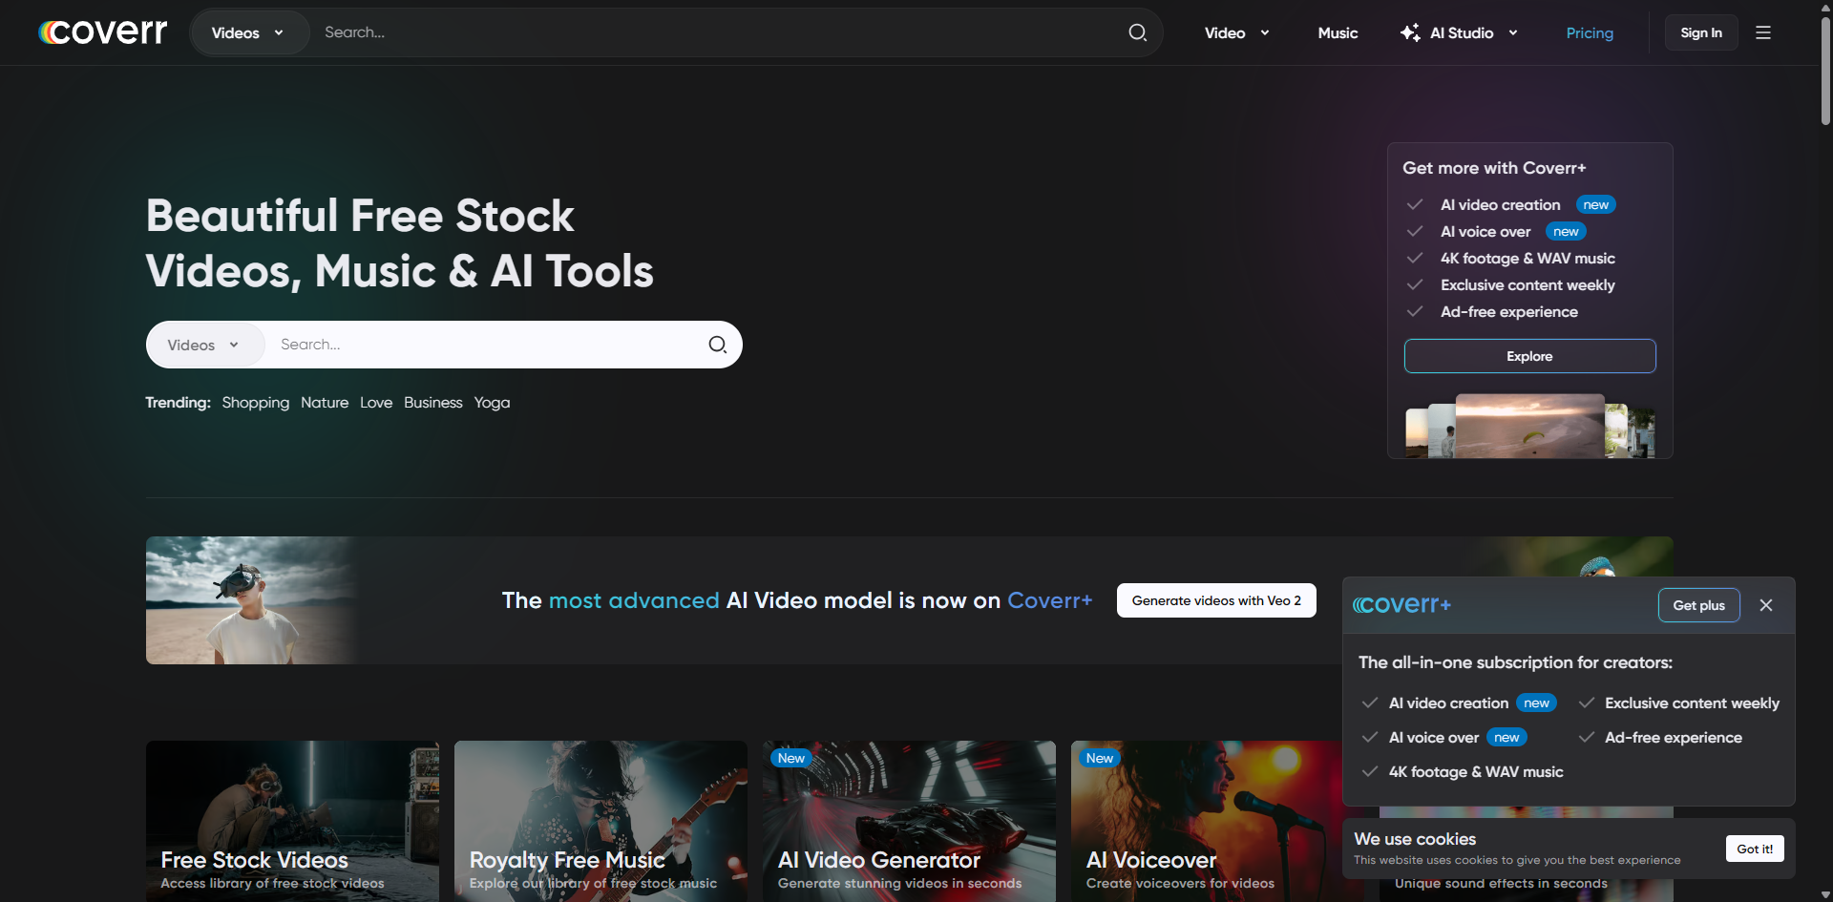
Task: Open the hero Videos type dropdown
Action: pyautogui.click(x=204, y=345)
